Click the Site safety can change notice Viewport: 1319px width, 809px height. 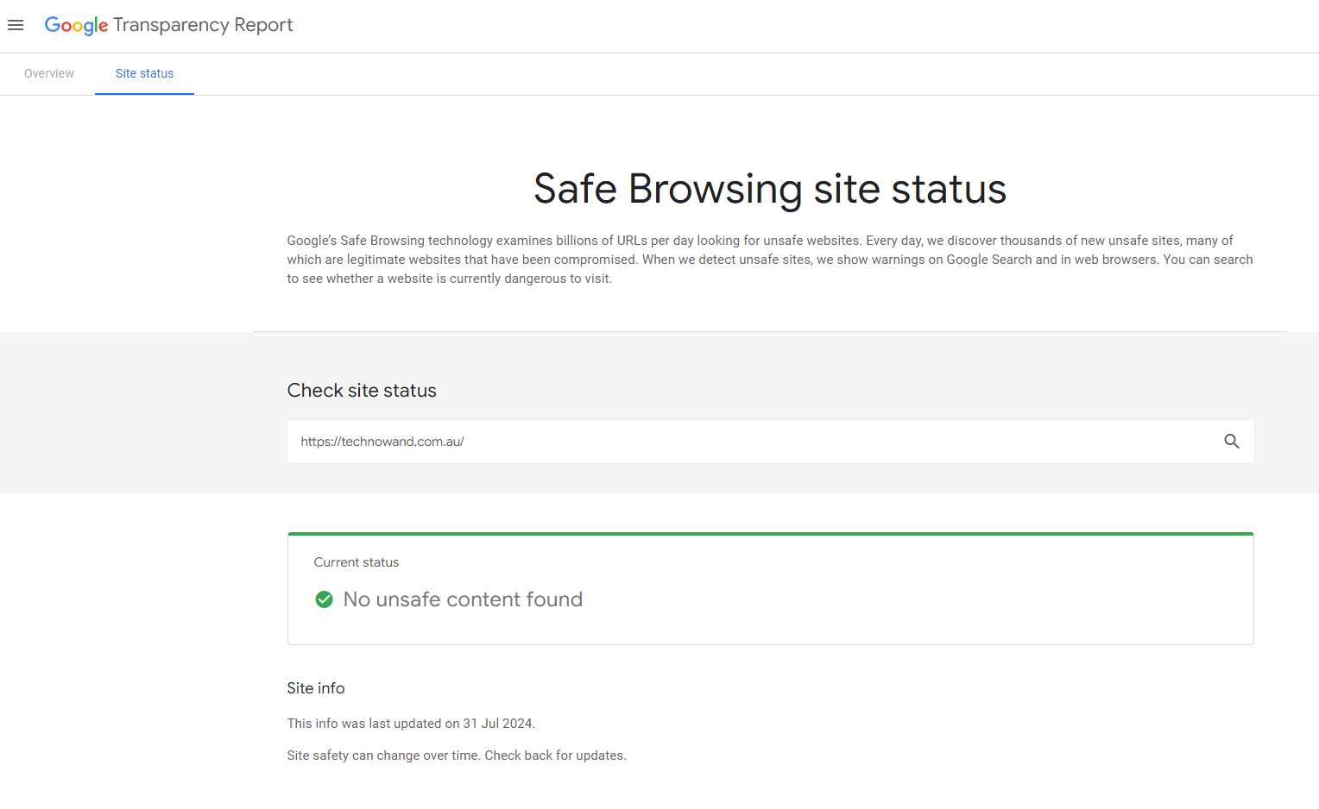457,756
